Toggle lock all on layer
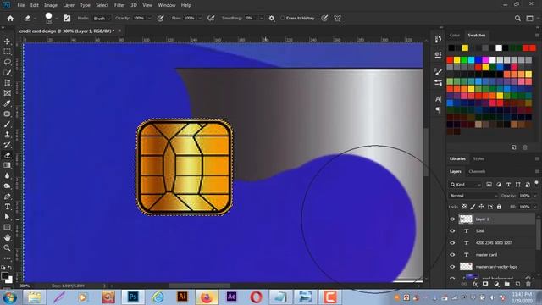This screenshot has width=542, height=305. tap(499, 207)
